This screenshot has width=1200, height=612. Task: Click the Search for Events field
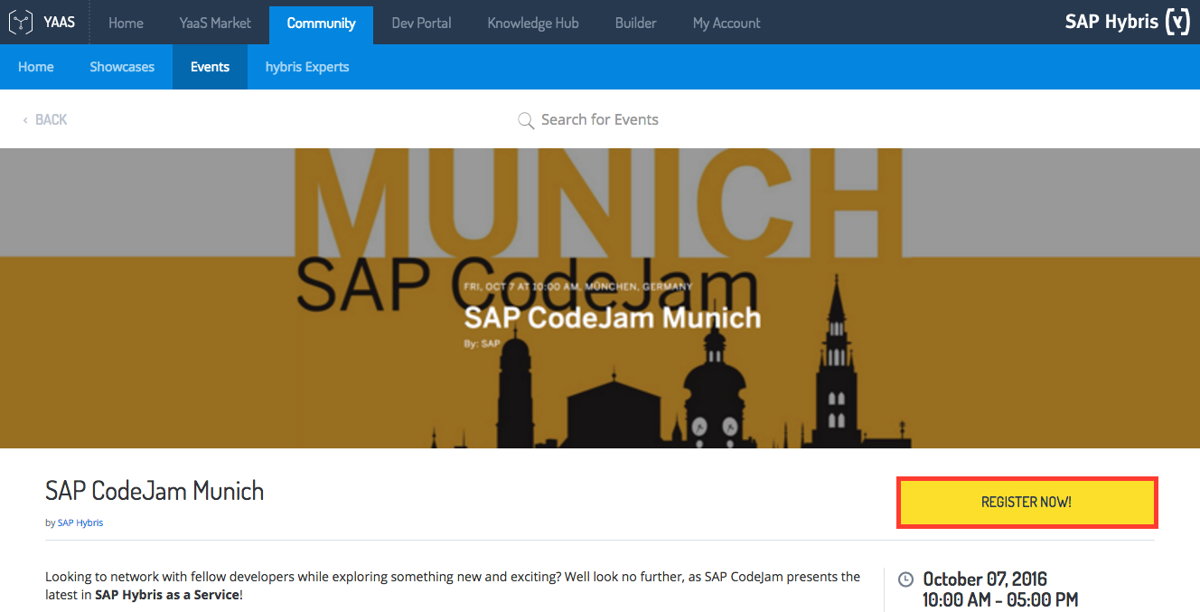pyautogui.click(x=599, y=119)
